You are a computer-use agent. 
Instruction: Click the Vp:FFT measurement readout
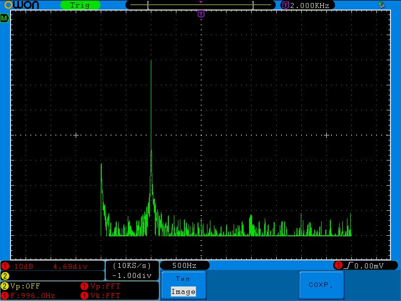105,286
